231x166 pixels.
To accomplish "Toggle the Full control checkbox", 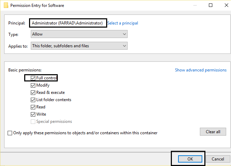I will (33, 78).
